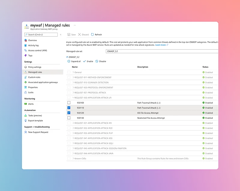Open Custom rules in the sidebar
This screenshot has width=240, height=191.
point(34,77)
